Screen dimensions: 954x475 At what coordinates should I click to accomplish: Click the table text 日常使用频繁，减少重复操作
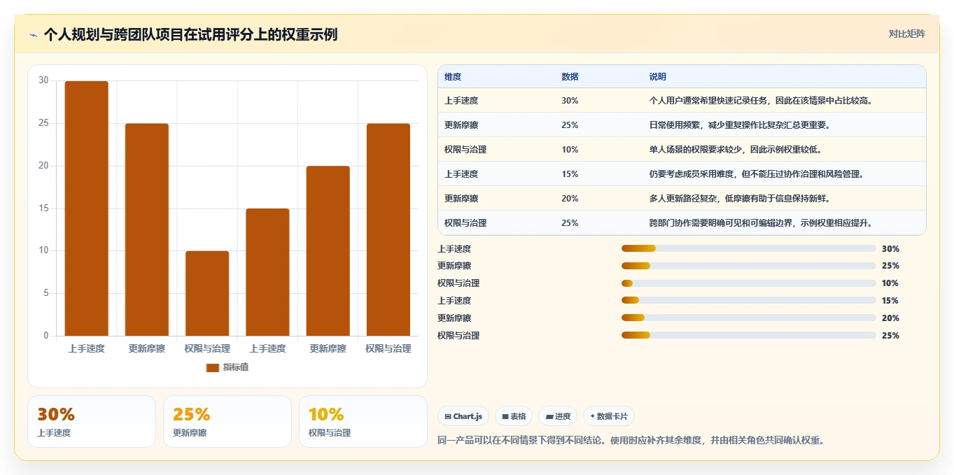[703, 125]
